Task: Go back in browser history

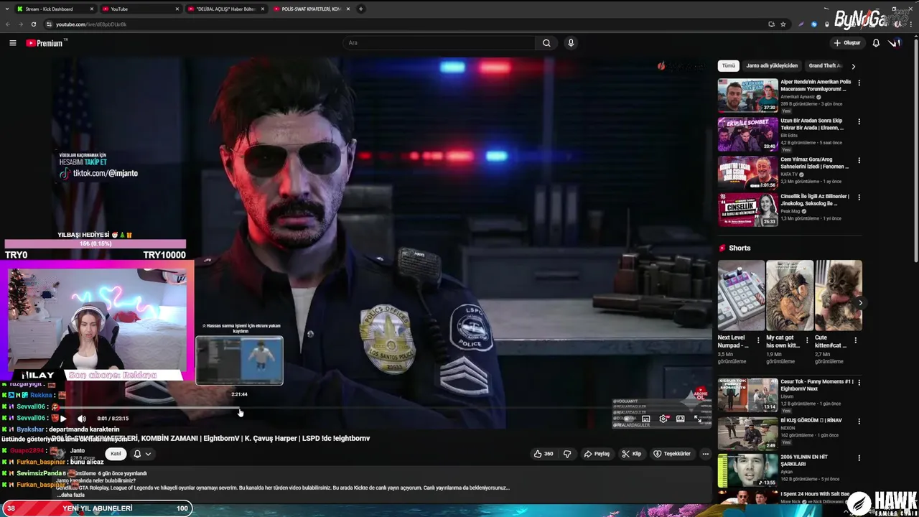Action: [8, 24]
